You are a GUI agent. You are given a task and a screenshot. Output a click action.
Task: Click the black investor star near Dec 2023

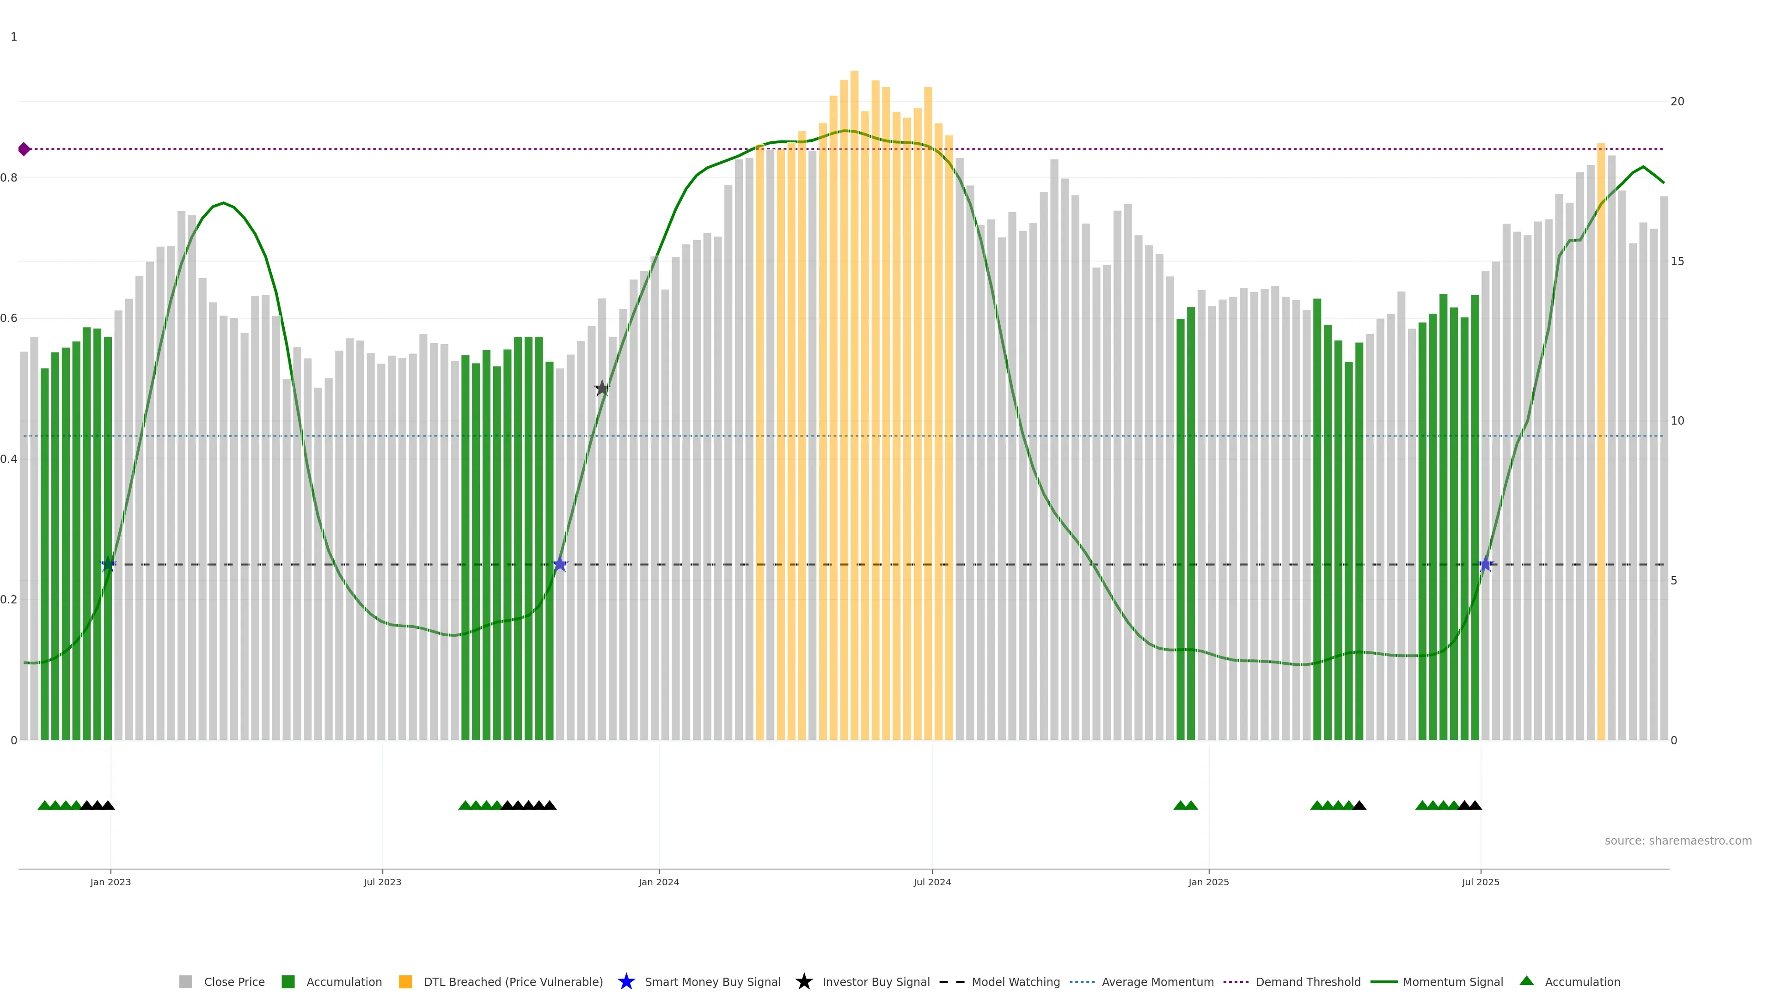click(601, 389)
